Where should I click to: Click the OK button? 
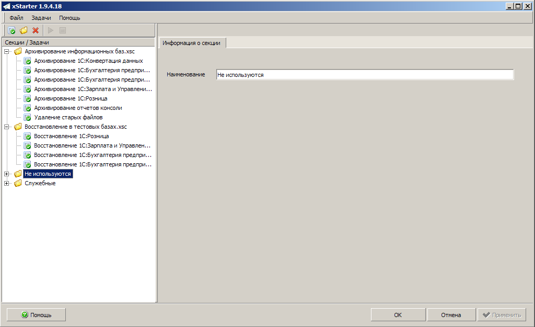point(398,314)
